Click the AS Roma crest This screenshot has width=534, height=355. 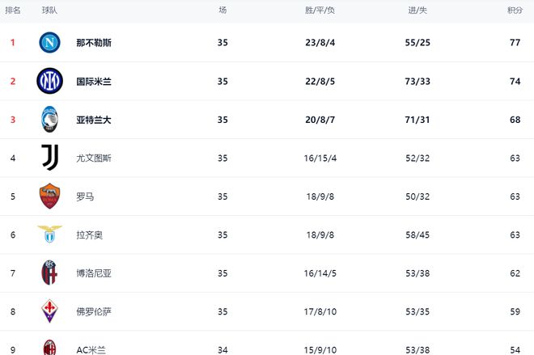pos(50,197)
